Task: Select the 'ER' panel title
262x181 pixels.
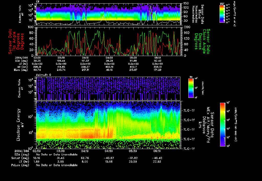Action: pyautogui.click(x=38, y=2)
